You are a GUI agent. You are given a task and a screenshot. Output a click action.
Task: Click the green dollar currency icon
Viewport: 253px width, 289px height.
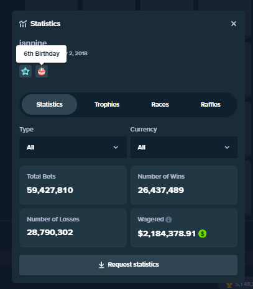click(202, 234)
